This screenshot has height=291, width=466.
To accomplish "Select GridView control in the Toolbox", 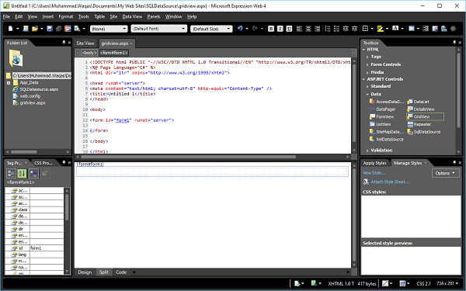I will click(425, 116).
